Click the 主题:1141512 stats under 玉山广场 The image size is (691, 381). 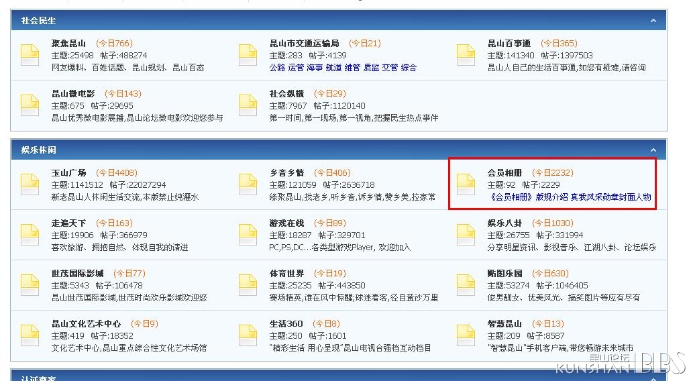coord(77,185)
